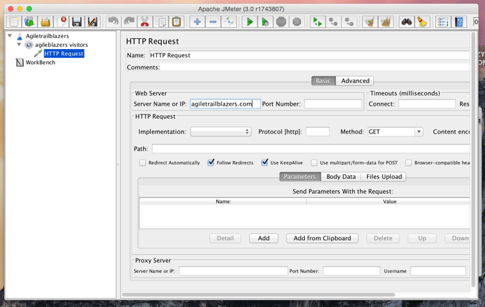Collapse all nodes with minus icon
This screenshot has width=485, height=307.
point(213,22)
